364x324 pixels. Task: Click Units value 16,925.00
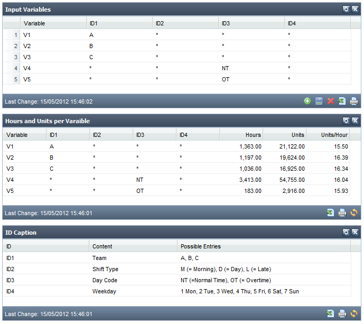coord(292,169)
